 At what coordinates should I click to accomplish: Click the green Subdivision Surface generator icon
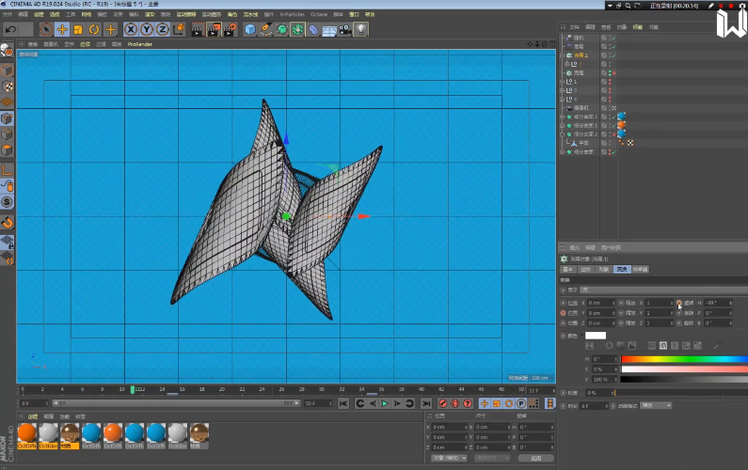[282, 29]
